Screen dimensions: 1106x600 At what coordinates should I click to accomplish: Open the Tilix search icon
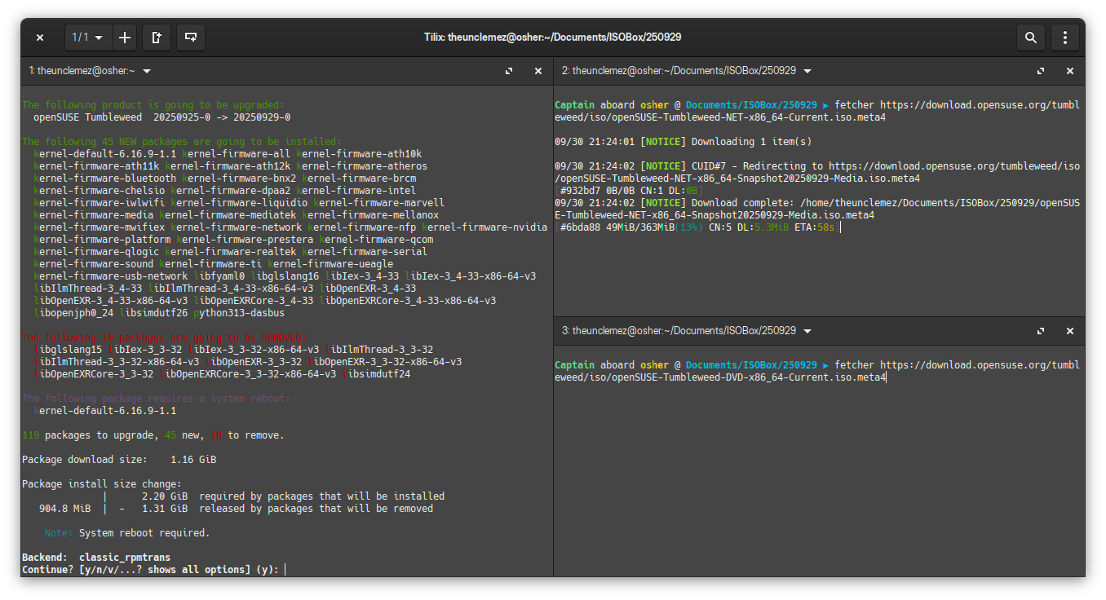tap(1031, 37)
